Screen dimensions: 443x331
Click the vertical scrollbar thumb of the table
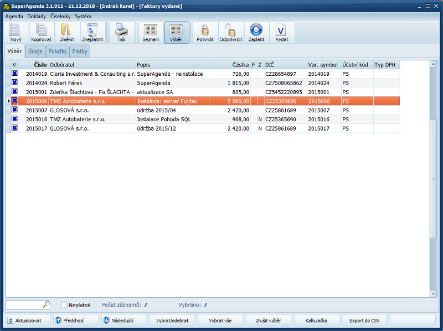433,179
